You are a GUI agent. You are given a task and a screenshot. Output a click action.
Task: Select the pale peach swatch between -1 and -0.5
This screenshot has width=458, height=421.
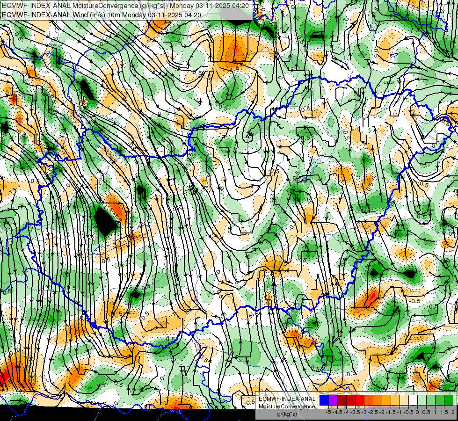coord(404,400)
